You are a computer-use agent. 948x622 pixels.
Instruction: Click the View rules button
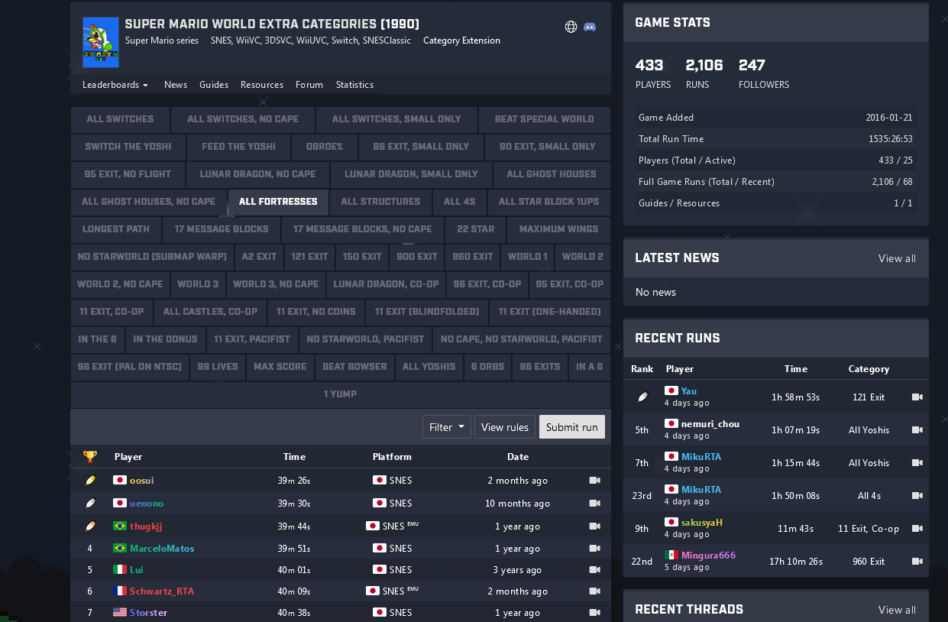505,427
